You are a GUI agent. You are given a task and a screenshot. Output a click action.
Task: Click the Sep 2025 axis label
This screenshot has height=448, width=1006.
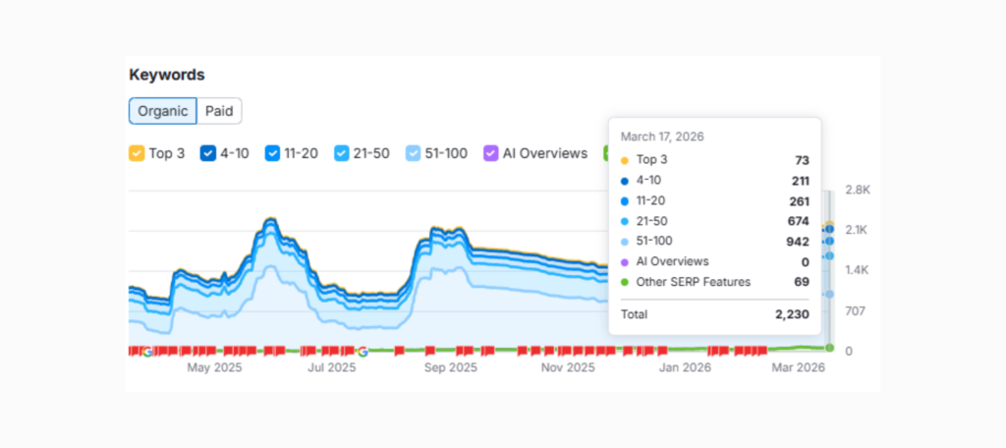pyautogui.click(x=450, y=368)
